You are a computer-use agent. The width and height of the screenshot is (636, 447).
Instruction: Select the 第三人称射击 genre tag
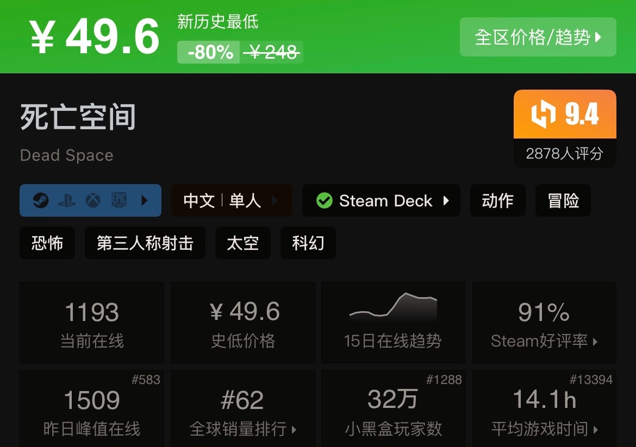145,243
